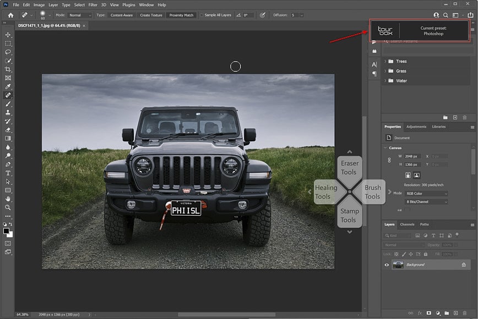Expand the Trees folder
This screenshot has width=478, height=319.
pyautogui.click(x=385, y=61)
